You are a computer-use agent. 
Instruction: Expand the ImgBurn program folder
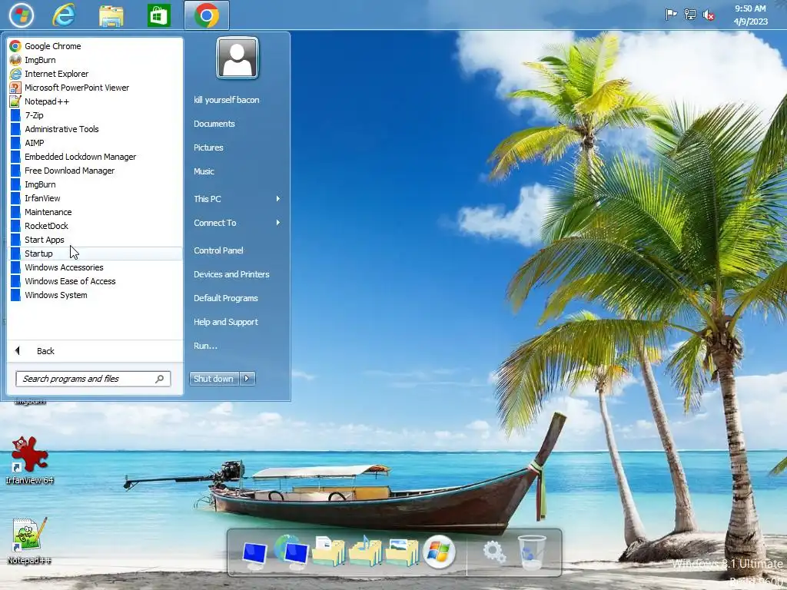tap(95, 184)
